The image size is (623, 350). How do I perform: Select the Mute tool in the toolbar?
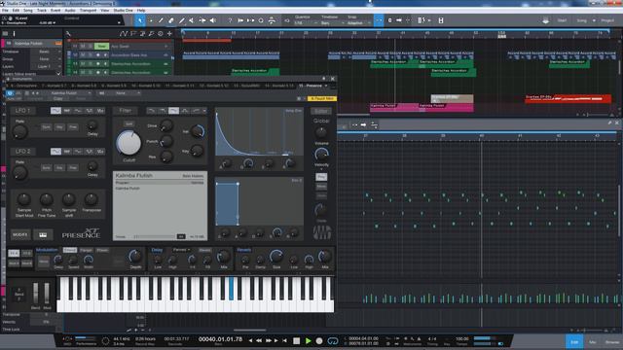[x=192, y=20]
